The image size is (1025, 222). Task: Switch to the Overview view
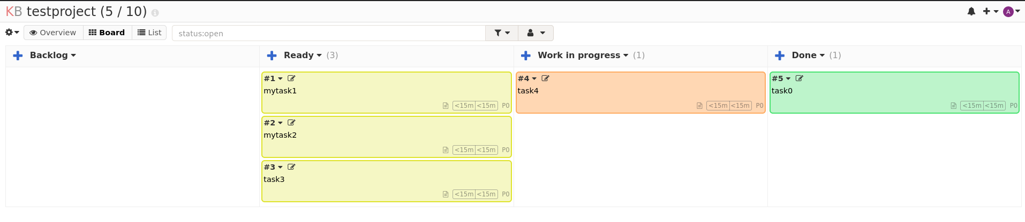53,33
